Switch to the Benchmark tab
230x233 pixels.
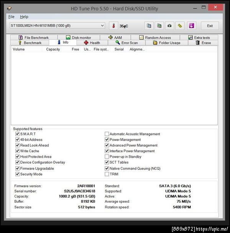(30, 43)
